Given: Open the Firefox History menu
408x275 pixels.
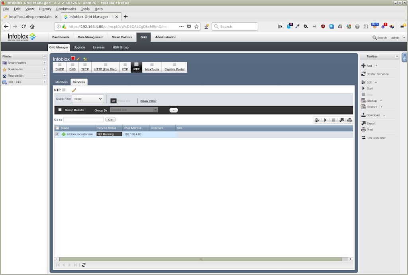Looking at the screenshot, I should point(45,9).
